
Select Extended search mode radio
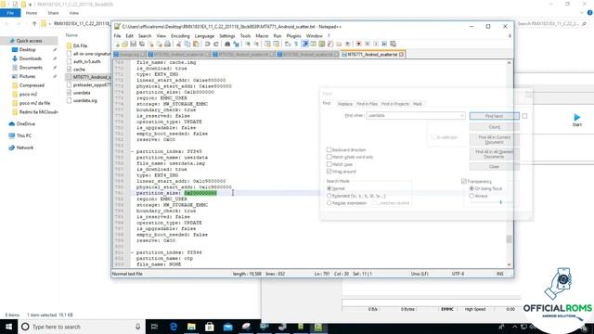[329, 196]
